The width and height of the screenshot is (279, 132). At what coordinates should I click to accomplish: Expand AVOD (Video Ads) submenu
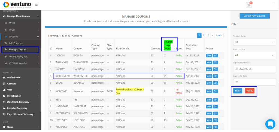(38, 63)
